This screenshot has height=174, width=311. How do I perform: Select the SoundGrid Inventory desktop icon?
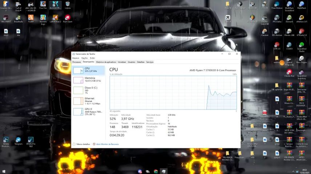(302, 74)
